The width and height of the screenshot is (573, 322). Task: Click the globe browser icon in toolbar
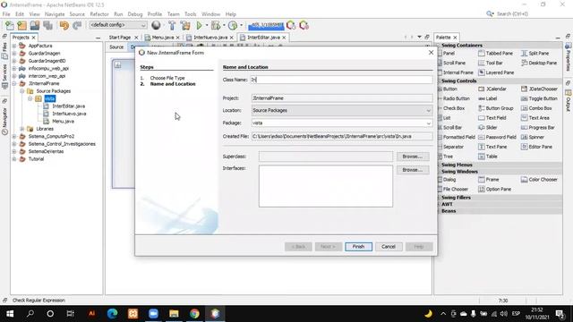[156, 25]
